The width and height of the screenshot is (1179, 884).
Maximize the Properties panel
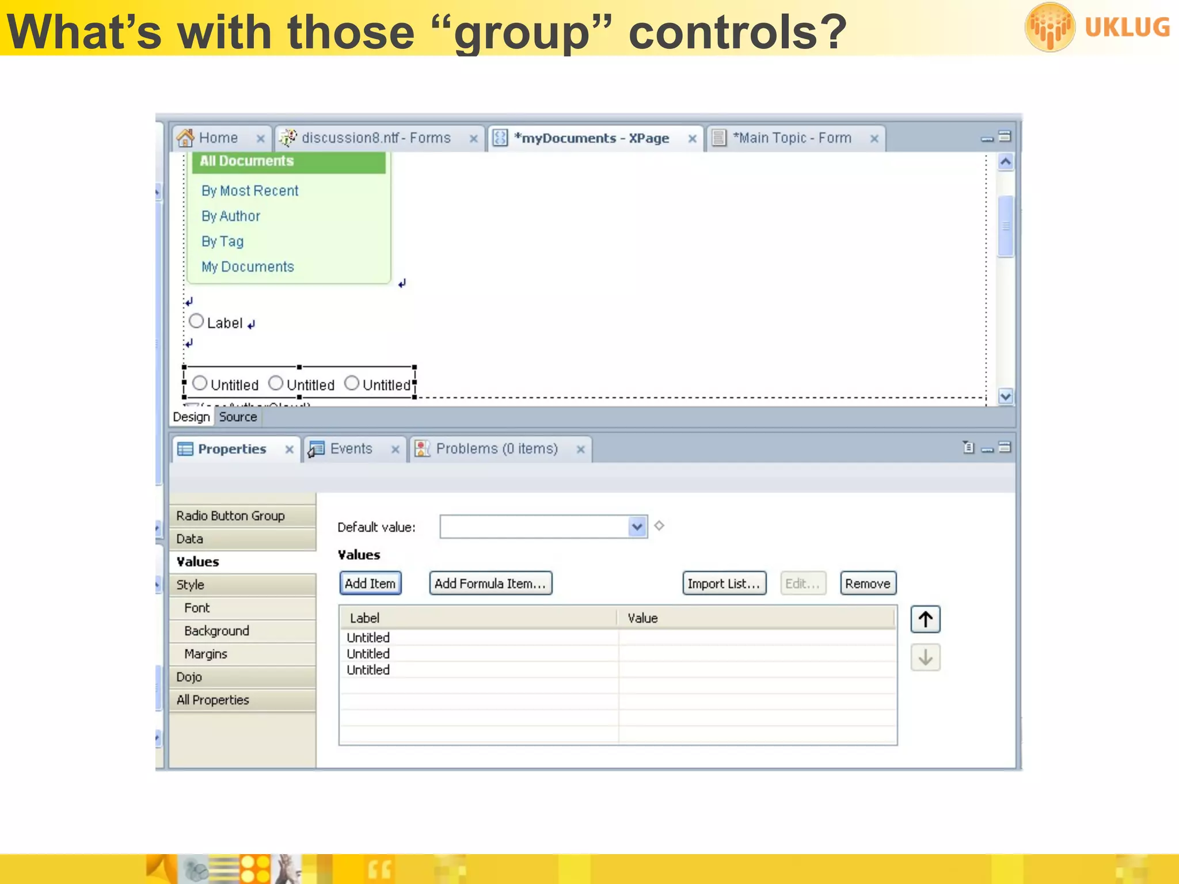[x=1005, y=447]
